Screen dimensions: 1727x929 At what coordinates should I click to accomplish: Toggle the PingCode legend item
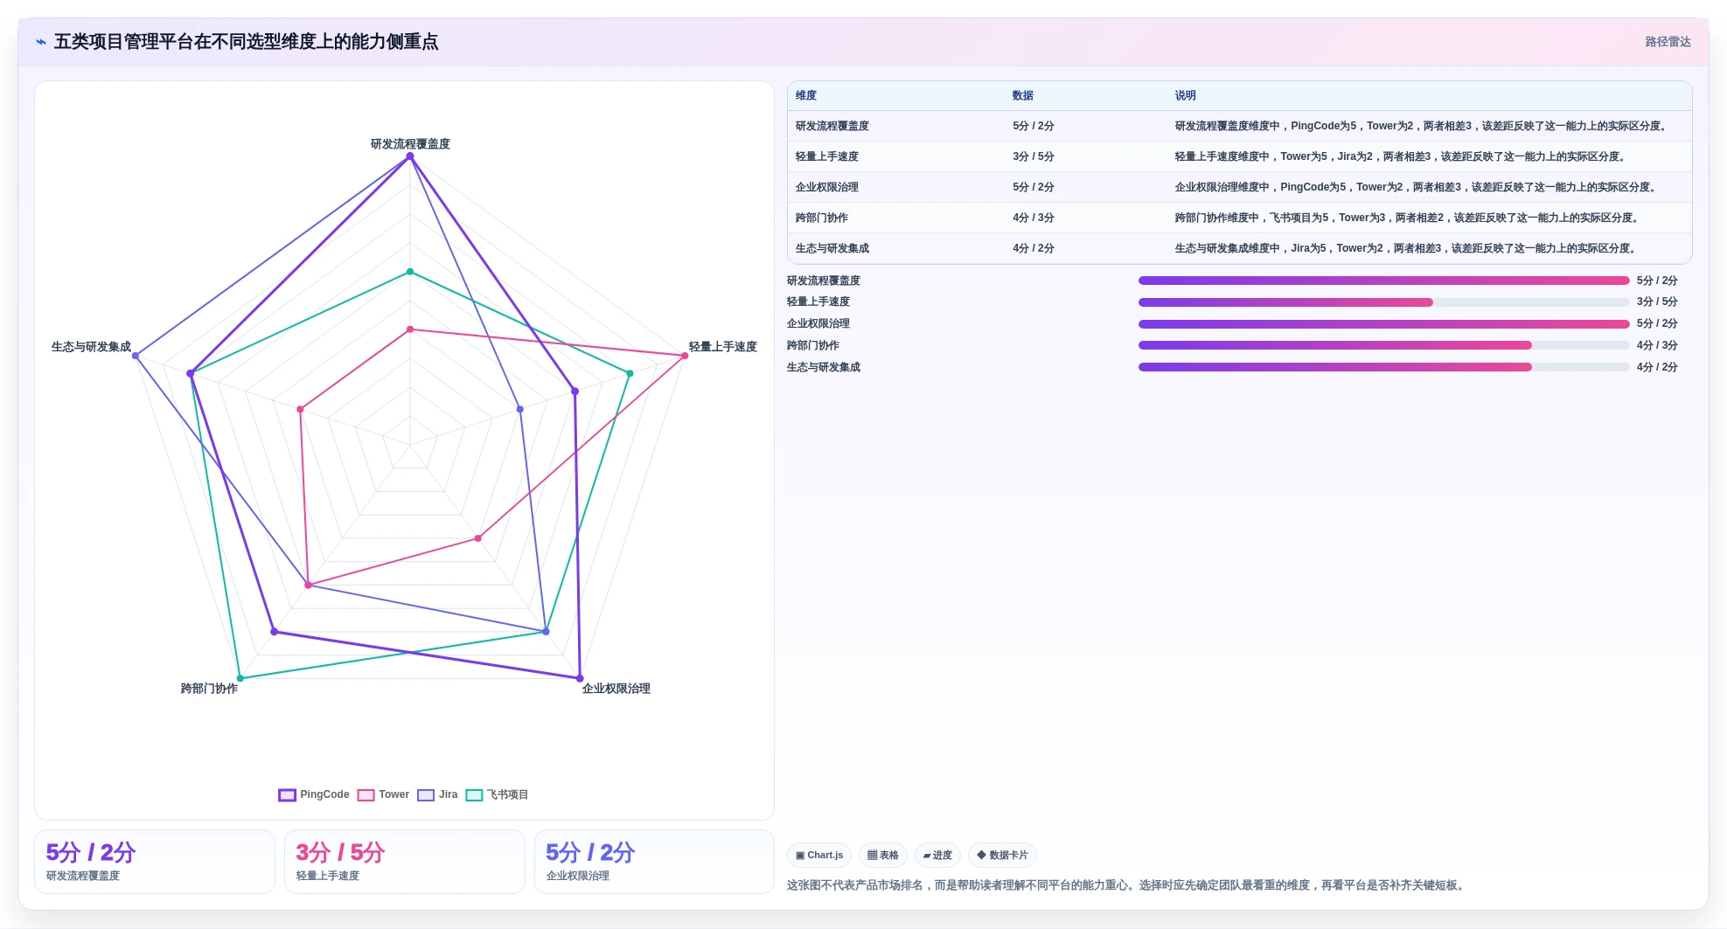pyautogui.click(x=314, y=794)
